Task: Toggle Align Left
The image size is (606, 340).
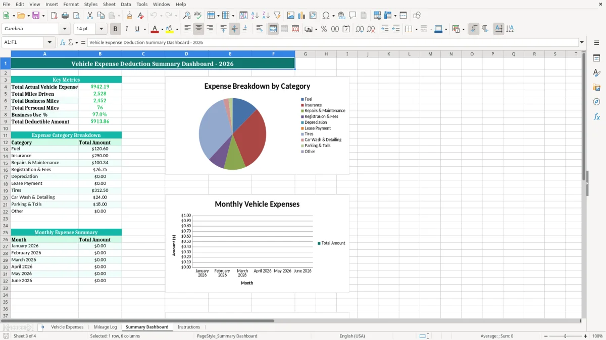Action: (188, 29)
